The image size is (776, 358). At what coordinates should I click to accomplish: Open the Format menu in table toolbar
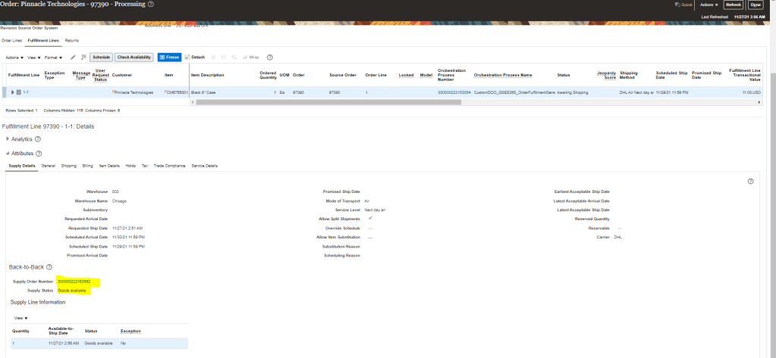(x=54, y=58)
